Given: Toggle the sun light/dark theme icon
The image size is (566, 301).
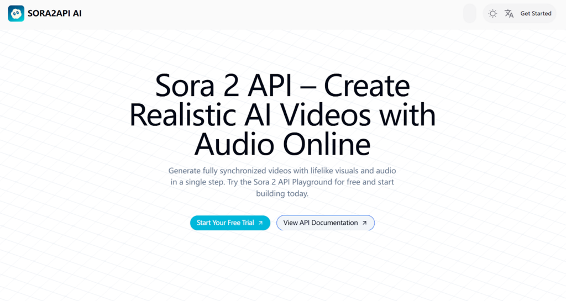Looking at the screenshot, I should click(492, 13).
